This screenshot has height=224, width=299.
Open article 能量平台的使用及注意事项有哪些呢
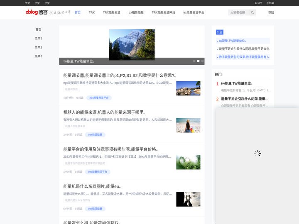[x=111, y=149]
